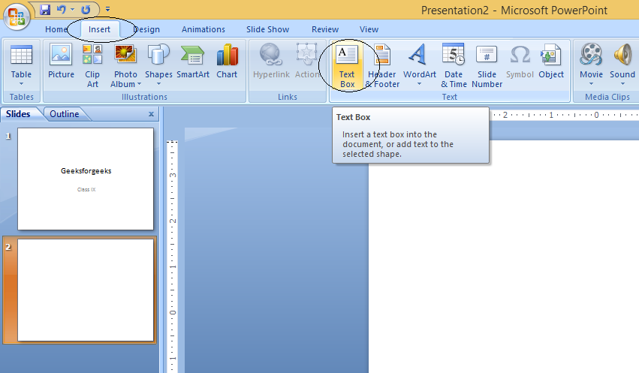This screenshot has width=639, height=373.
Task: Open the Movie dropdown arrow
Action: click(x=592, y=84)
